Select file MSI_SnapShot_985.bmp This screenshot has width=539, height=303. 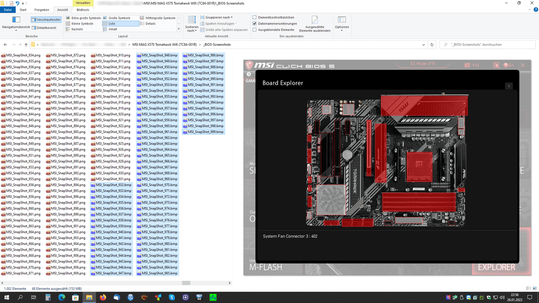point(157,273)
